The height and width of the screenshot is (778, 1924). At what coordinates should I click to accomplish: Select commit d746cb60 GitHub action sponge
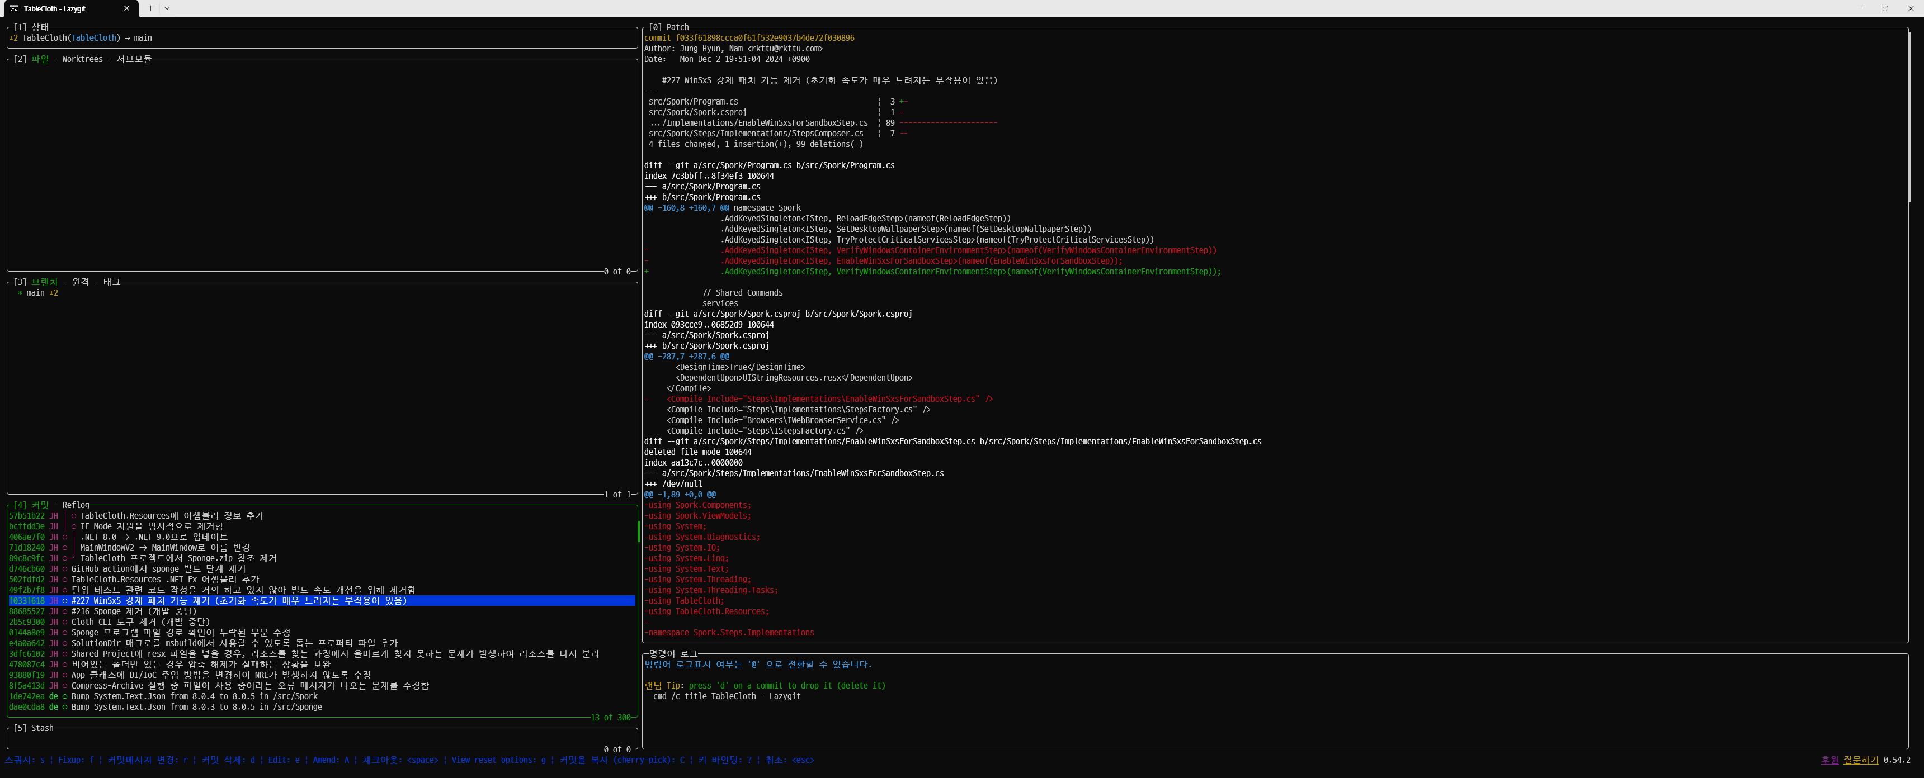(322, 569)
